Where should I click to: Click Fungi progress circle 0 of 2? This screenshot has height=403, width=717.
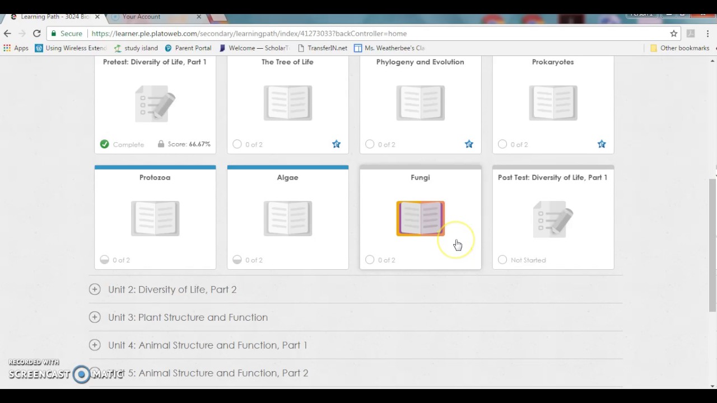pyautogui.click(x=370, y=260)
